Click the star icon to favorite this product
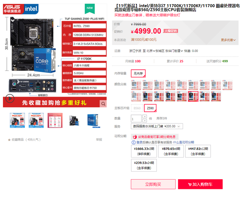Image resolution: width=243 pixels, height=200 pixels. pos(9,140)
